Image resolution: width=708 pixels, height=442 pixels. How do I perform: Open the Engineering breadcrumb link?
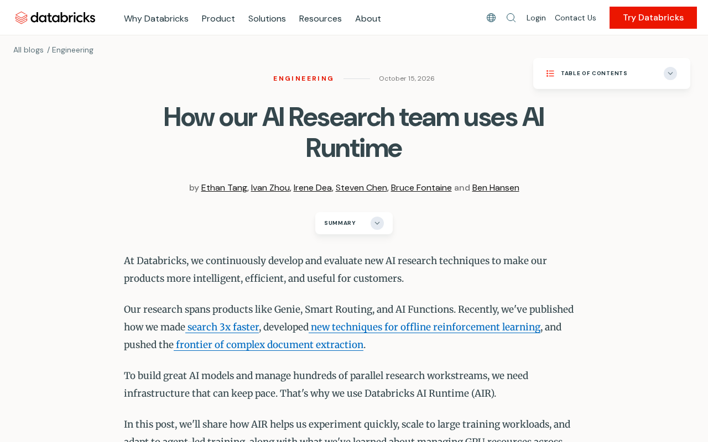72,50
